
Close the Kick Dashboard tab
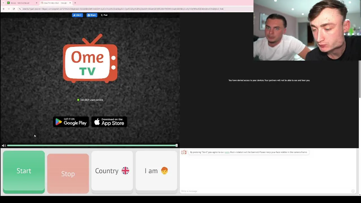click(x=36, y=3)
